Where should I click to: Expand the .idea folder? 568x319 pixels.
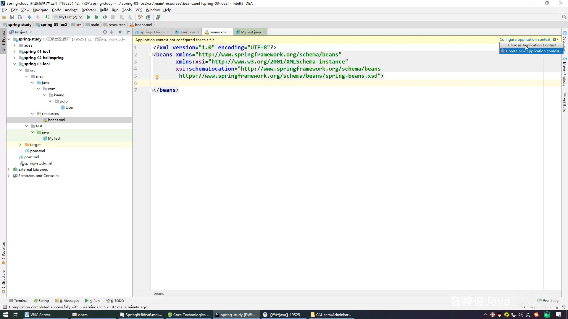pyautogui.click(x=14, y=45)
